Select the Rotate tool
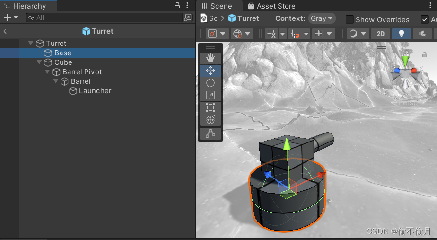437x240 pixels. pyautogui.click(x=210, y=83)
